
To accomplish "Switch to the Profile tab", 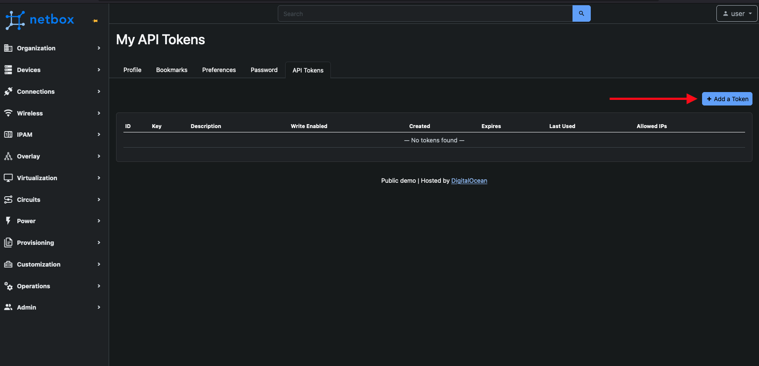I will pyautogui.click(x=132, y=70).
